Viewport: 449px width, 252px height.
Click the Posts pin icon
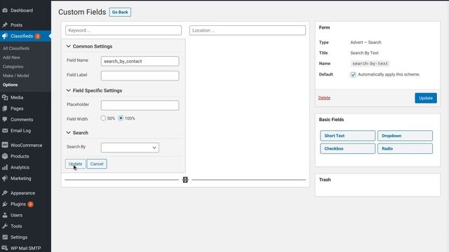5,25
